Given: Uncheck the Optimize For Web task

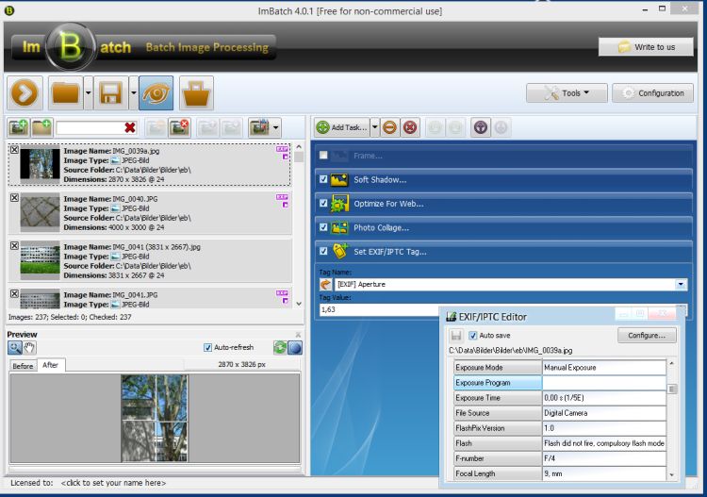Looking at the screenshot, I should [323, 203].
